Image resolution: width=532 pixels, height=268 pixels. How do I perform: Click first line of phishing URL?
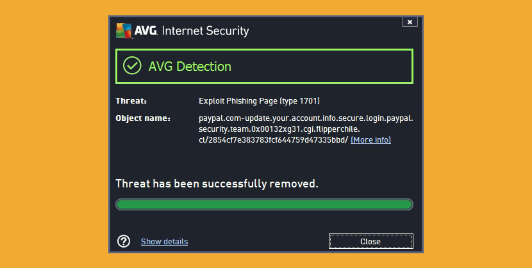(306, 118)
